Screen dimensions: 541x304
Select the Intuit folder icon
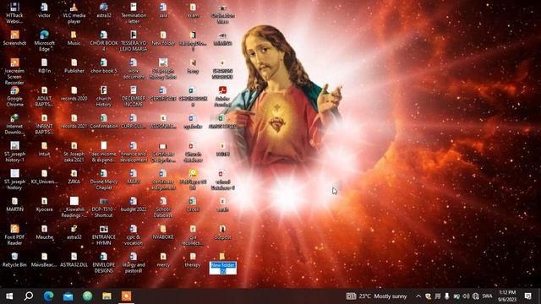click(44, 149)
